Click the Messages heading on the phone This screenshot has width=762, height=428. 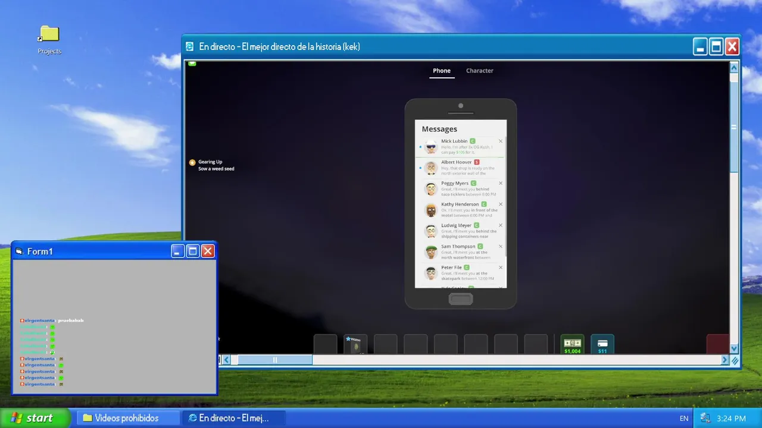[x=439, y=129]
